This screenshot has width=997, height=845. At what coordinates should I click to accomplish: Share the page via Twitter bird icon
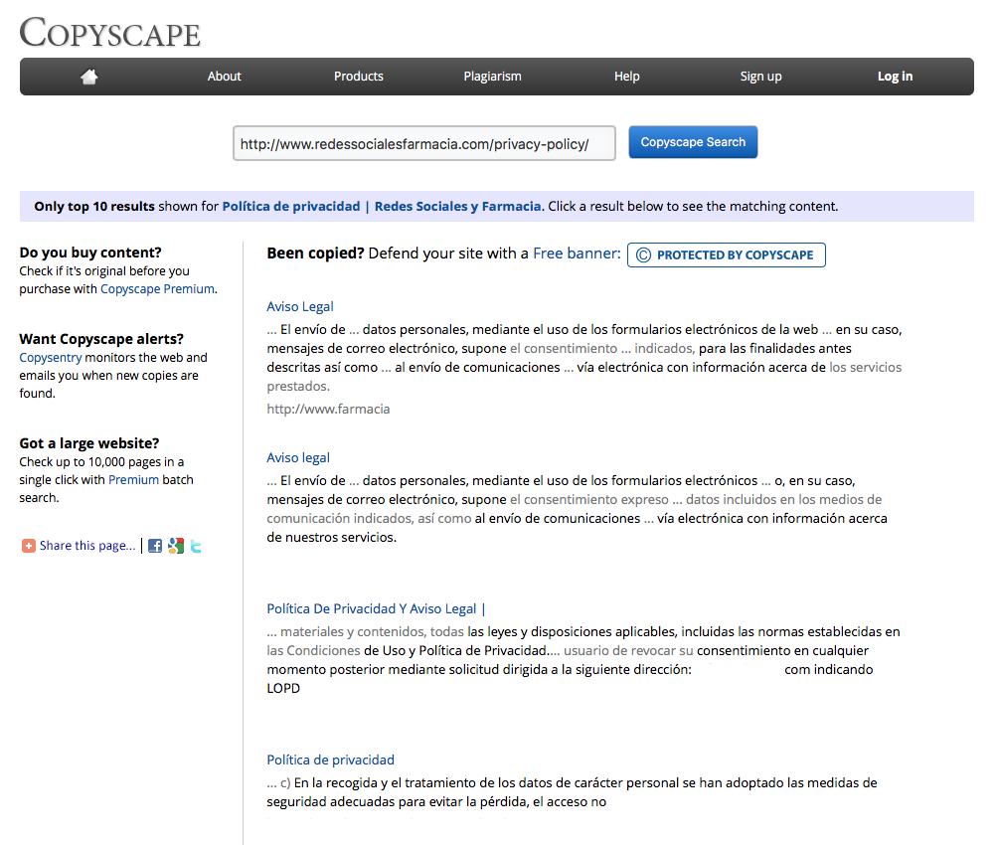click(x=197, y=546)
